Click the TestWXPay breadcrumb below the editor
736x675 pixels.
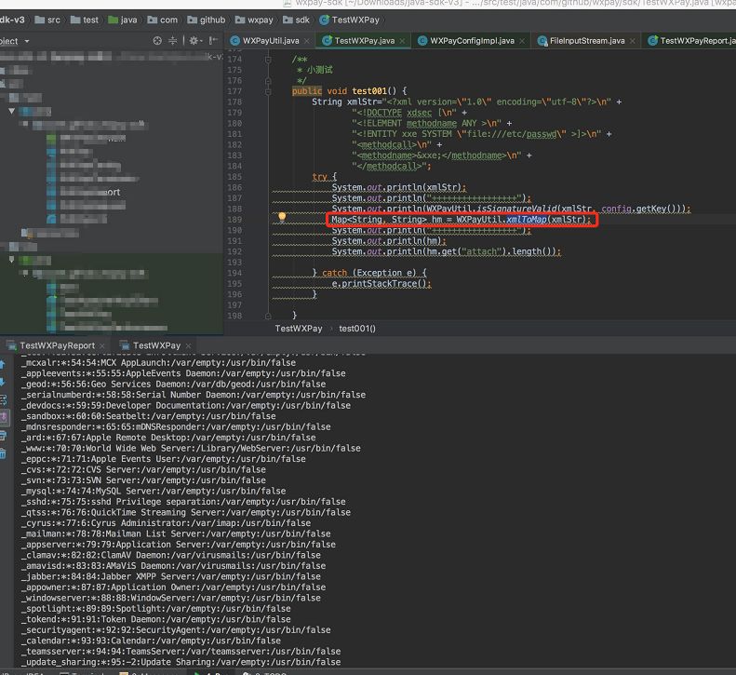click(299, 329)
